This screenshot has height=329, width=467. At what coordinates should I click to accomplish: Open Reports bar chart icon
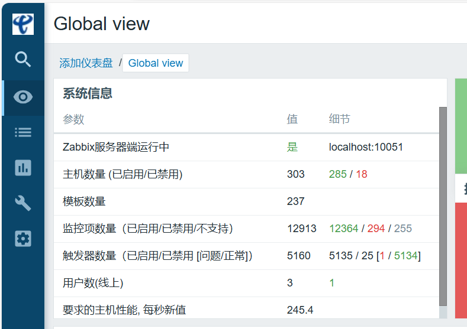coord(22,168)
